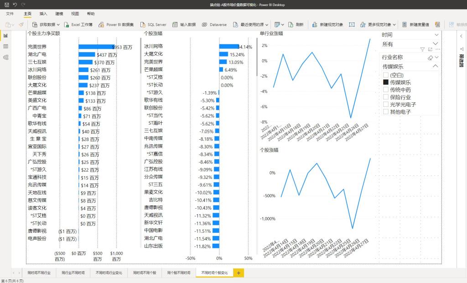Open the 建模 ribbon tab
Screen dimensions: 467x283
[59, 14]
